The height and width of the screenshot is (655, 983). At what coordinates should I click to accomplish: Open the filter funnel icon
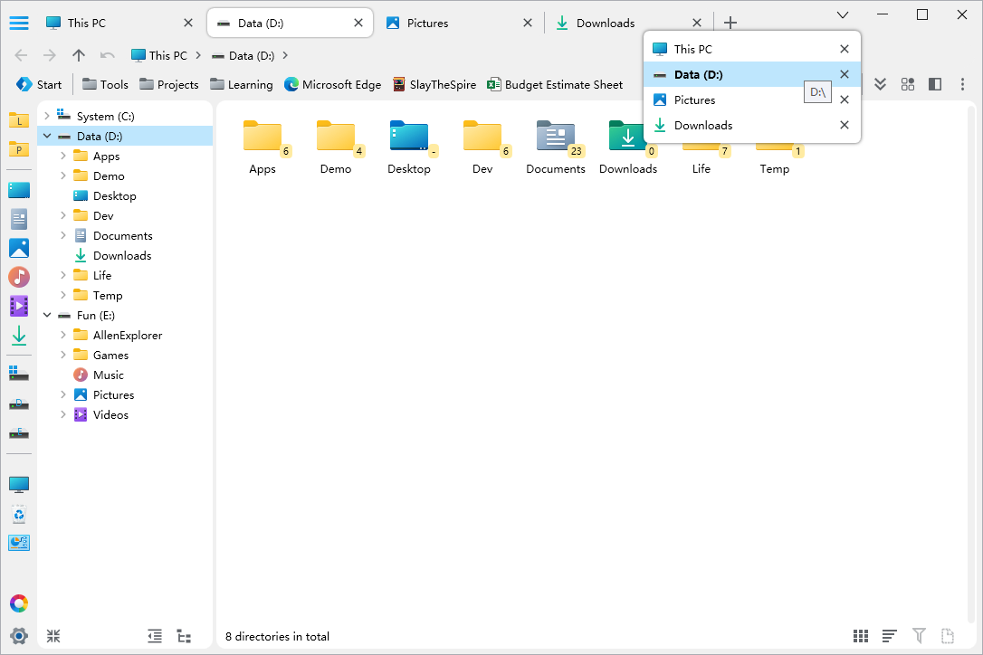tap(919, 637)
